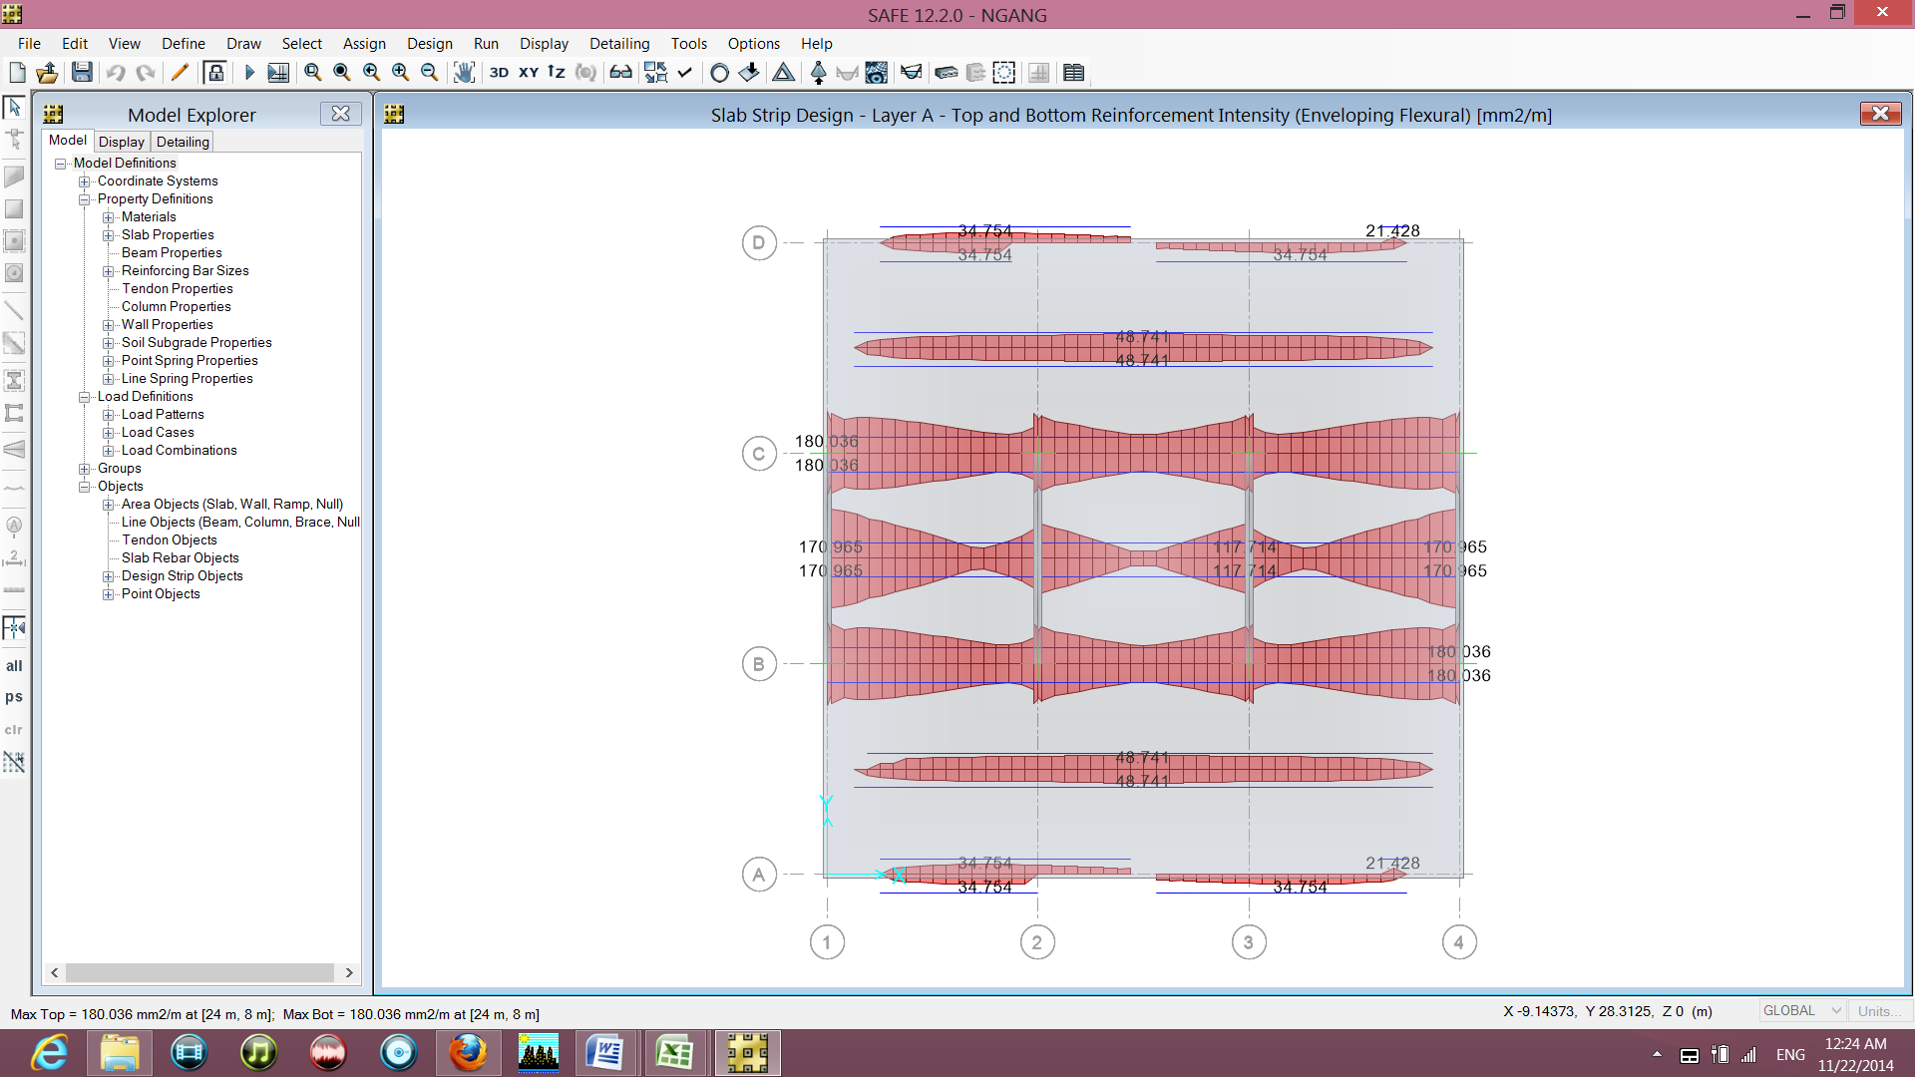Expand the Load Patterns node
Screen dimensions: 1915x1077
pyautogui.click(x=109, y=415)
